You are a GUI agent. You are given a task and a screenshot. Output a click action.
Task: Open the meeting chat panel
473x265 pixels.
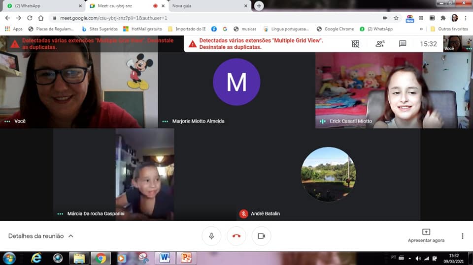click(x=403, y=44)
